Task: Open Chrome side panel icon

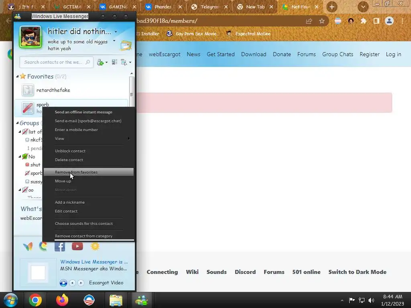Action: click(376, 21)
